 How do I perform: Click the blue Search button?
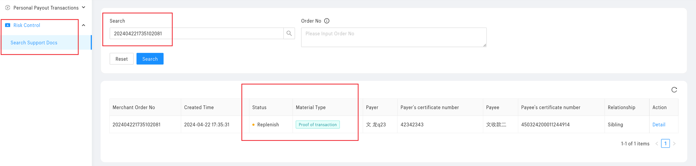(150, 59)
